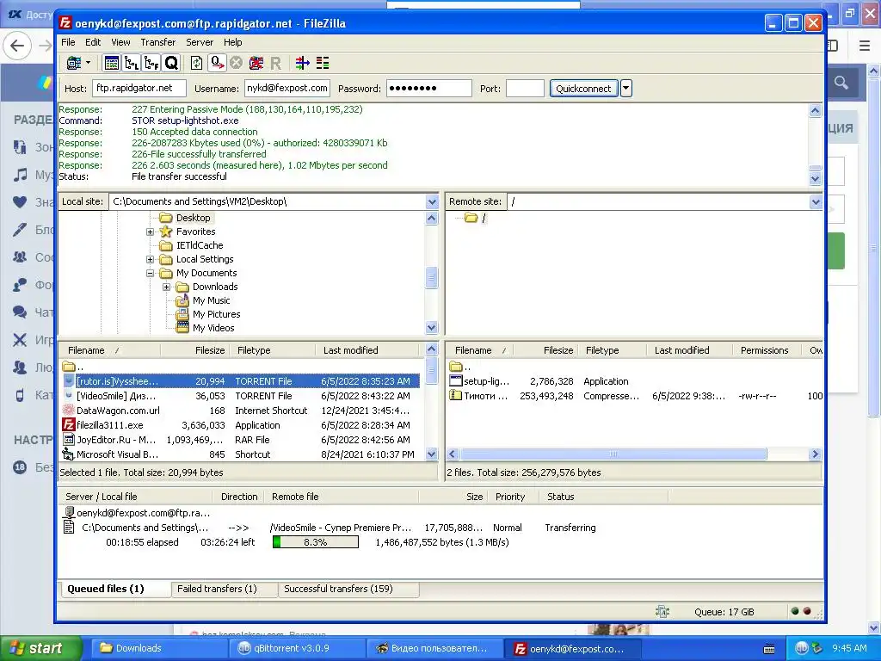The width and height of the screenshot is (881, 661).
Task: Click the Port input field
Action: coord(525,89)
